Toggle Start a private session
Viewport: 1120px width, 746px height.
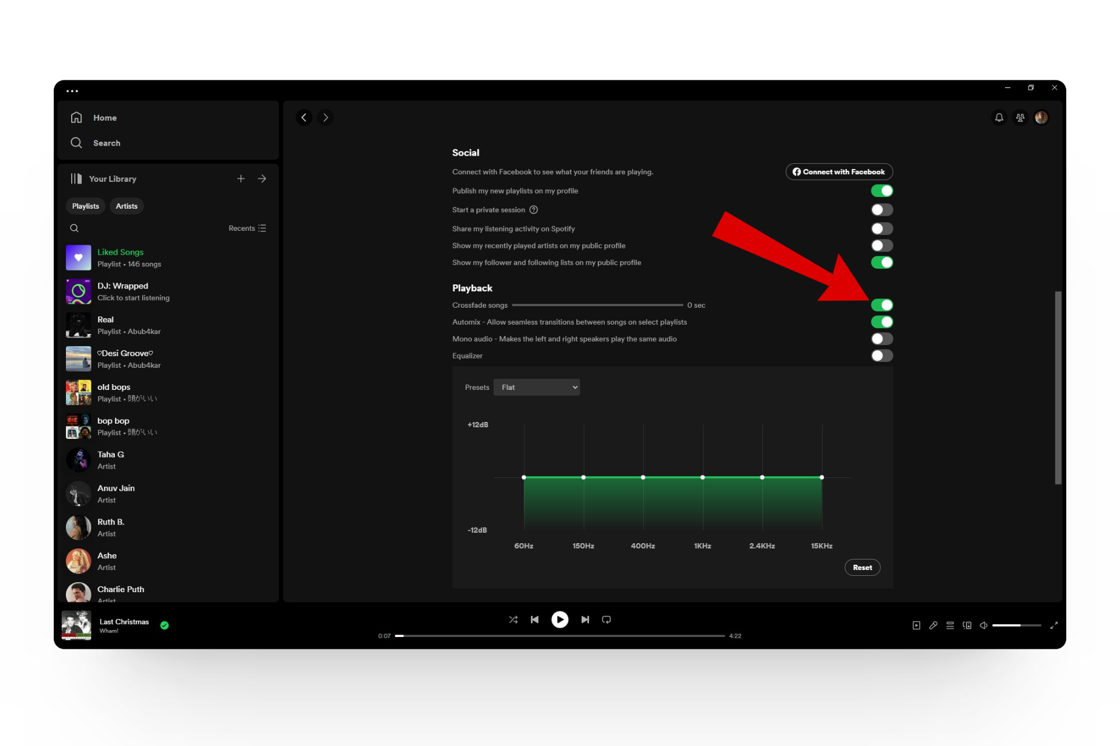point(881,210)
